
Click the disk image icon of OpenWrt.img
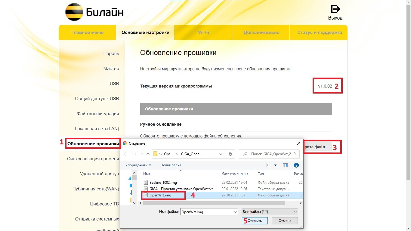tap(146, 195)
